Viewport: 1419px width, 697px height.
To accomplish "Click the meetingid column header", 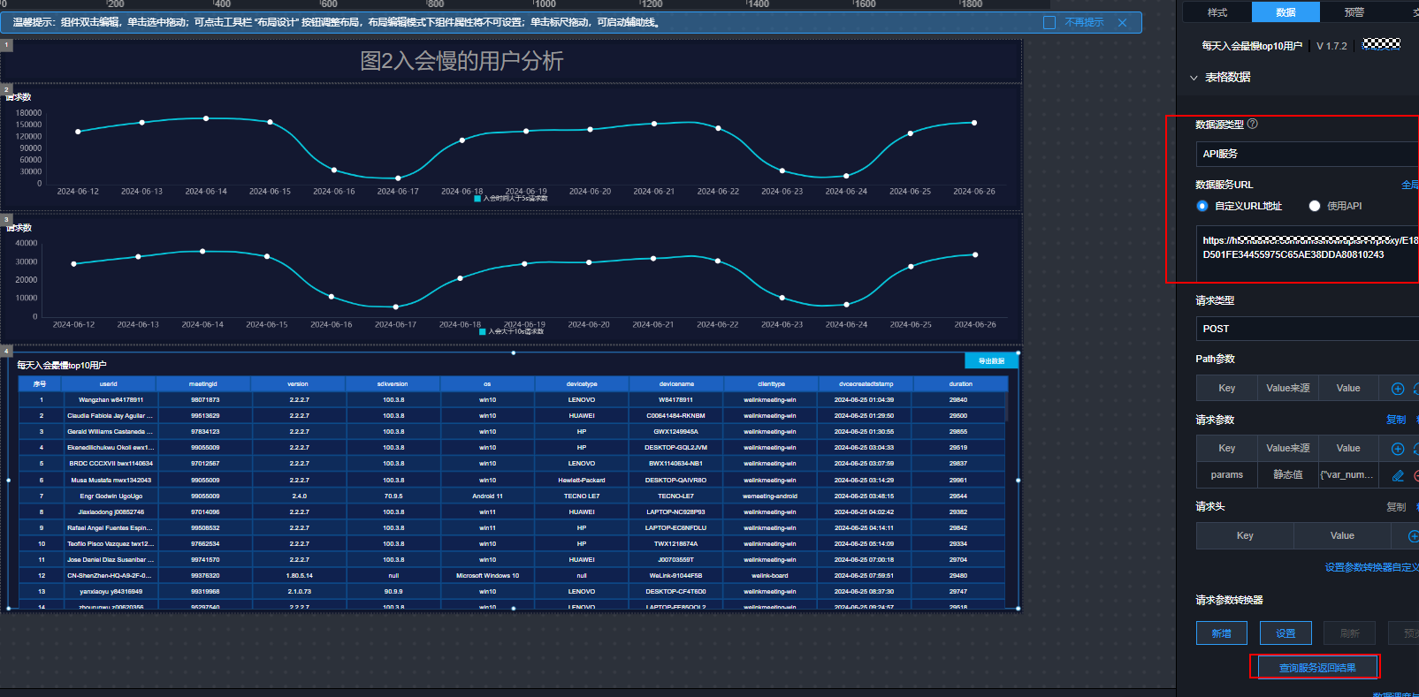I will [203, 384].
